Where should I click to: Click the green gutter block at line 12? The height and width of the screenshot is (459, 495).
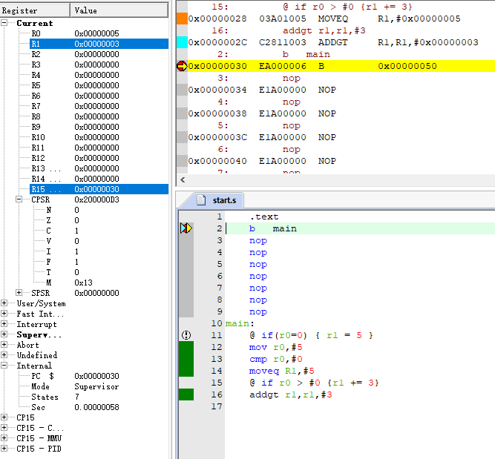pos(186,347)
